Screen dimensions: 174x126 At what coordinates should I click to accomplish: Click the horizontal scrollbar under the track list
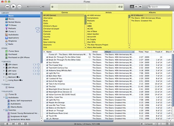pos(79,121)
